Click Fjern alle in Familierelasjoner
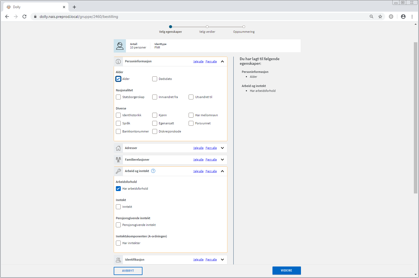The width and height of the screenshot is (419, 278). 211,160
